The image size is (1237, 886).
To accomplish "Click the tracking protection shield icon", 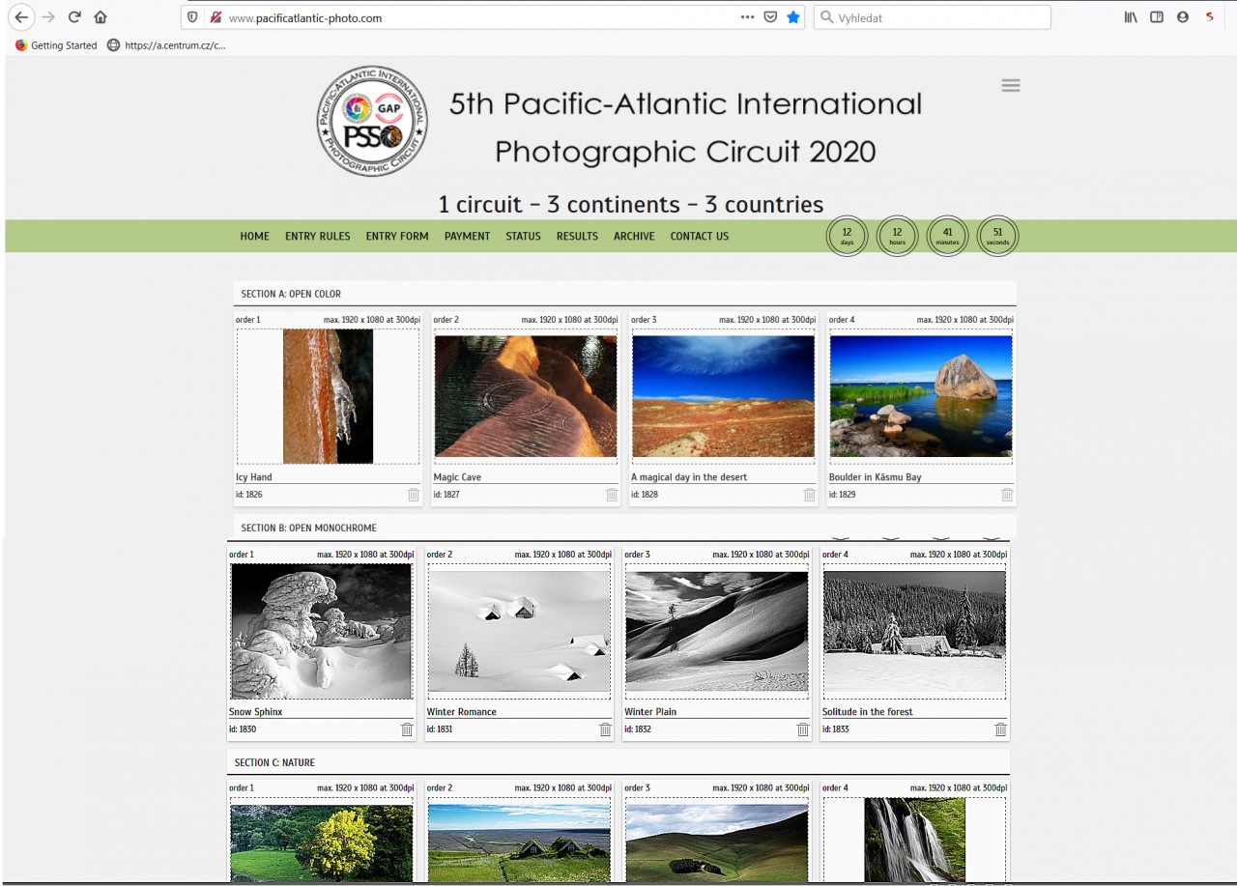I will tap(193, 17).
